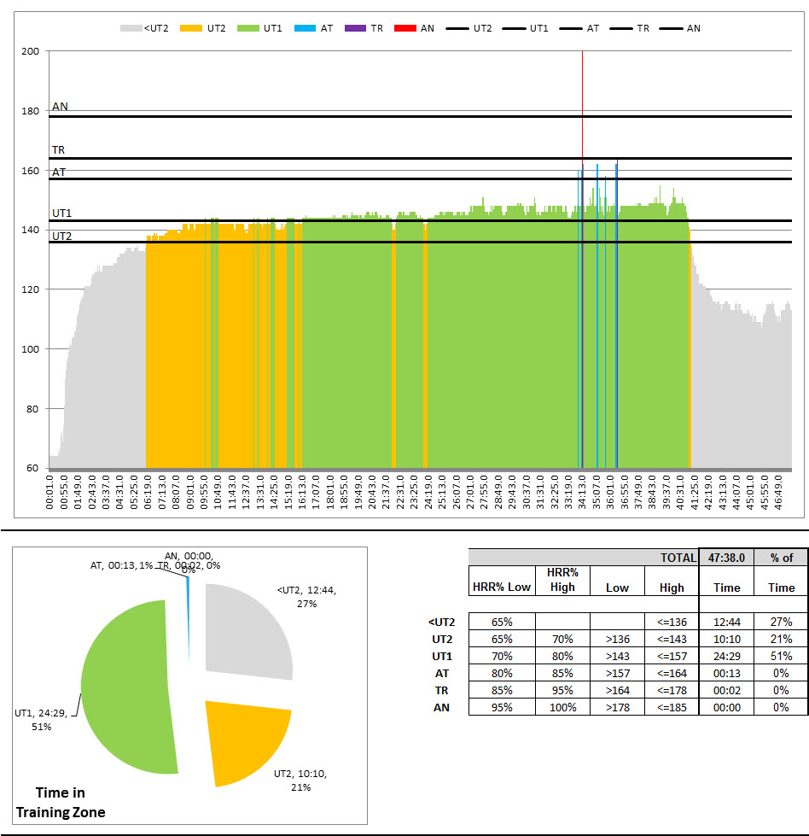Screen dimensions: 809x836
Task: Click the 'HRR% High' column header
Action: point(562,580)
